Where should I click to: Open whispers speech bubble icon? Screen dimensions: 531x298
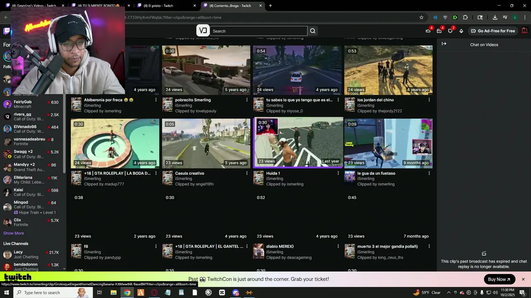tap(450, 31)
